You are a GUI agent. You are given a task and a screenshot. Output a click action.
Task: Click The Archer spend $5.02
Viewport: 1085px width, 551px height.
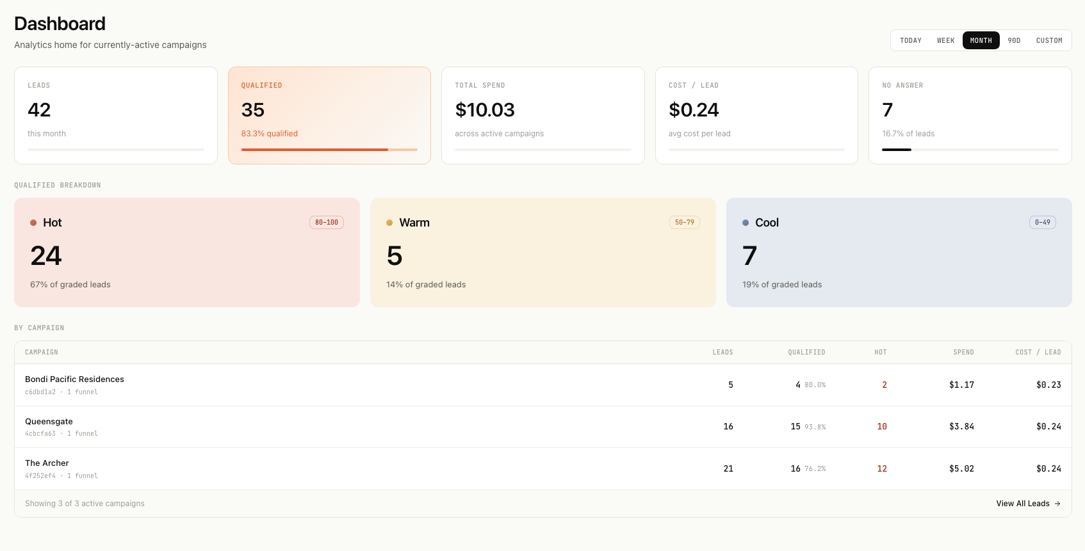click(x=961, y=469)
